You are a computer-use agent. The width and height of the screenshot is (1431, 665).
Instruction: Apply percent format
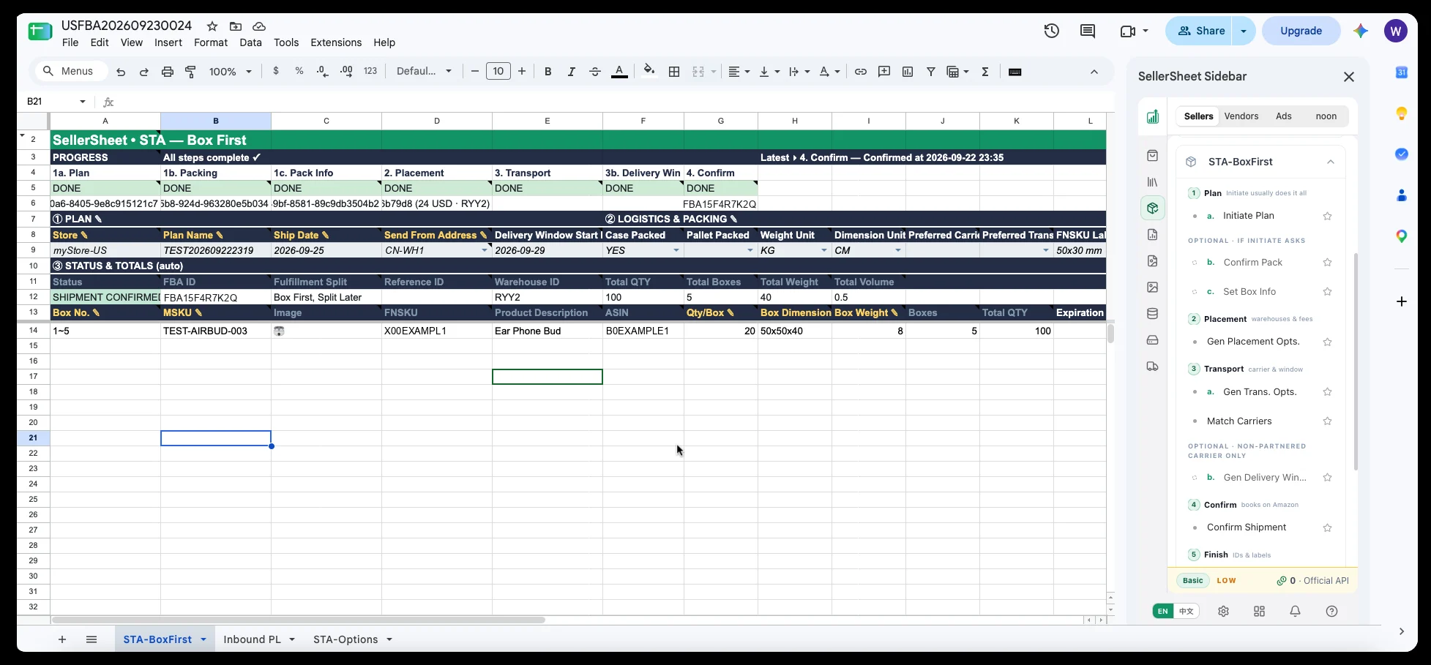(x=299, y=71)
